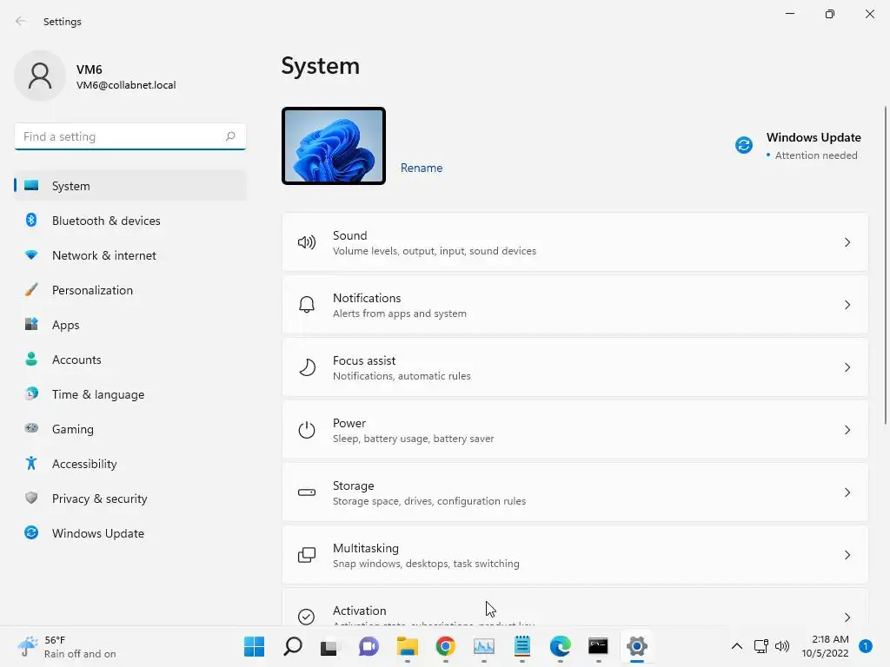
Task: Click the Power icon in settings list
Action: [x=307, y=430]
